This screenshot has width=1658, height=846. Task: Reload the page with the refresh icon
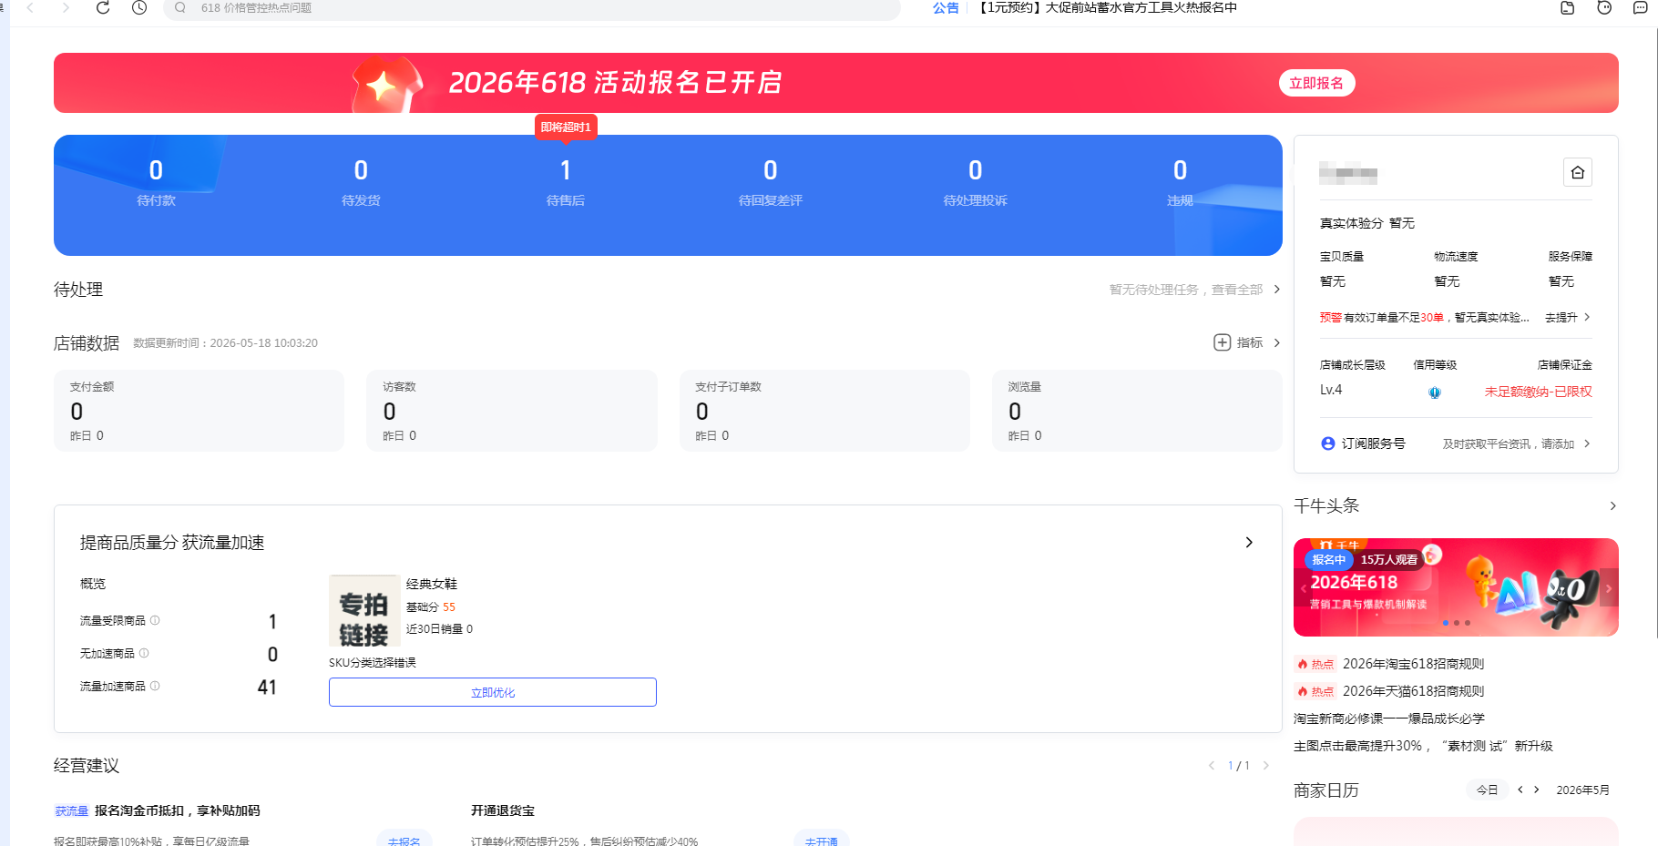103,7
